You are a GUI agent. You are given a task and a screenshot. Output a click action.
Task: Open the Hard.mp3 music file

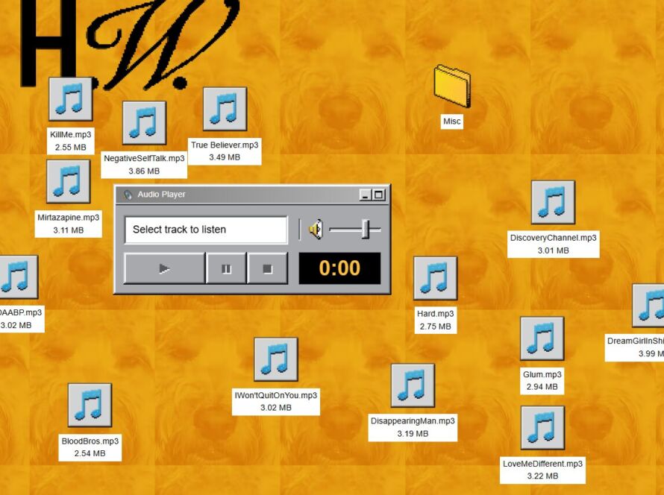click(435, 278)
